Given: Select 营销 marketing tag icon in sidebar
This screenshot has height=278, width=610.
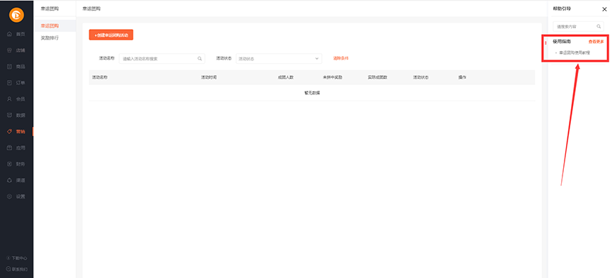Looking at the screenshot, I should coord(10,131).
